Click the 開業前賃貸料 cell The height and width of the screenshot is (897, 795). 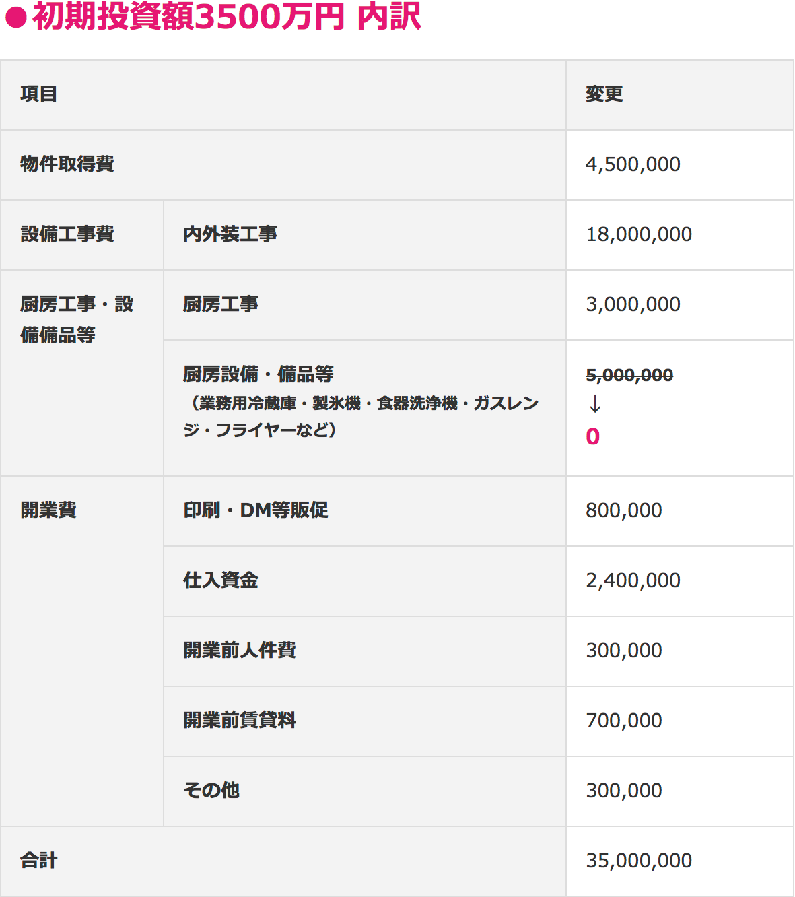[x=240, y=721]
